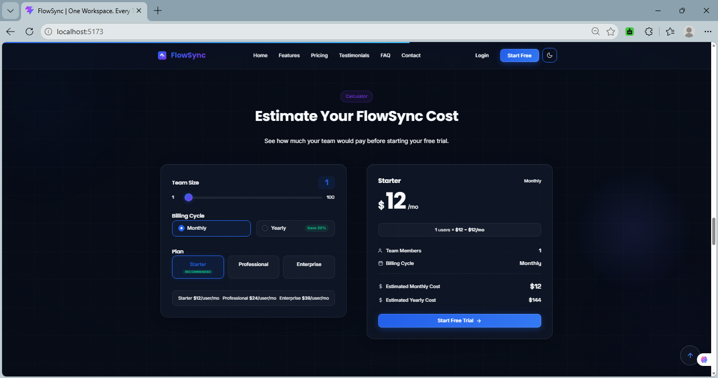Viewport: 718px width, 378px height.
Task: Open the FAQ nav link
Action: [x=386, y=55]
